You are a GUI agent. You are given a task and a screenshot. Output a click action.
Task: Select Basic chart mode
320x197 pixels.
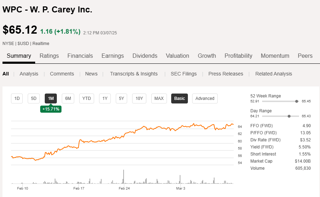[x=179, y=98]
